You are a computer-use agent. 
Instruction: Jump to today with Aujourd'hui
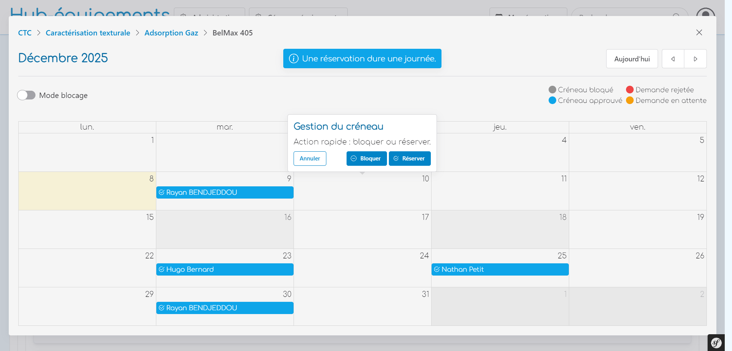coord(632,59)
